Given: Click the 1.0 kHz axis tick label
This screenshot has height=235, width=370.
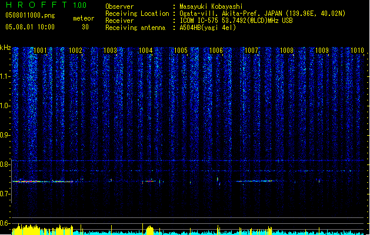Looking at the screenshot, I should 5,106.
